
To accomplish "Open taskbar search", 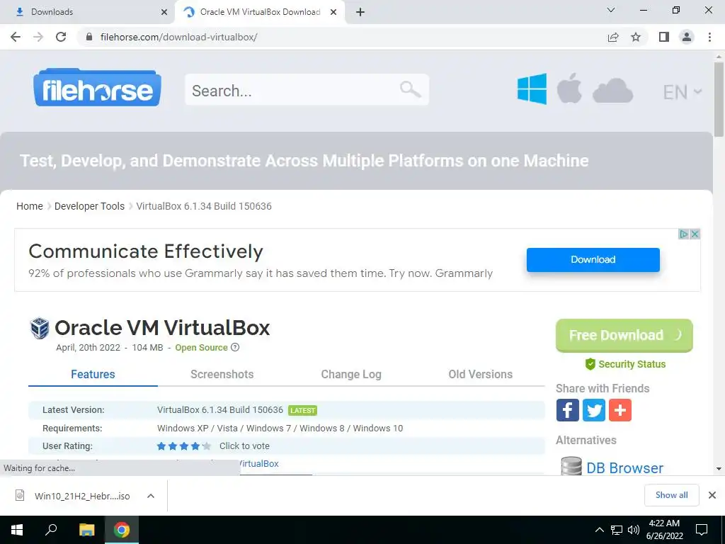I will coord(51,530).
